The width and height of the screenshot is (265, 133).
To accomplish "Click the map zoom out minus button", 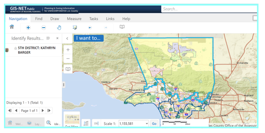I will [x=68, y=58].
